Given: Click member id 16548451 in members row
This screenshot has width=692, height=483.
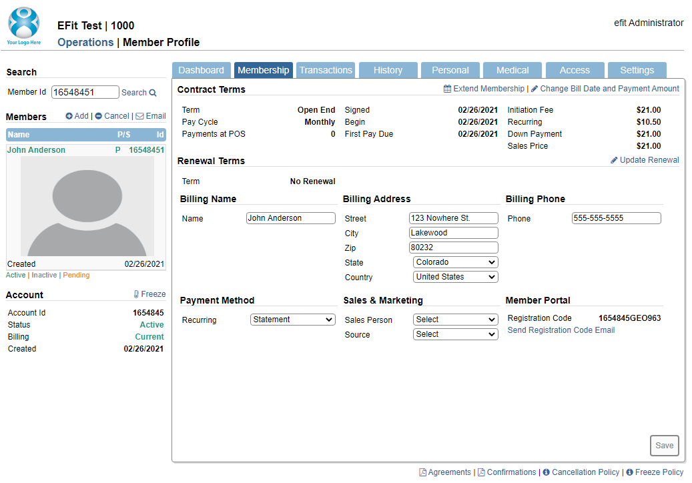Looking at the screenshot, I should click(x=147, y=150).
